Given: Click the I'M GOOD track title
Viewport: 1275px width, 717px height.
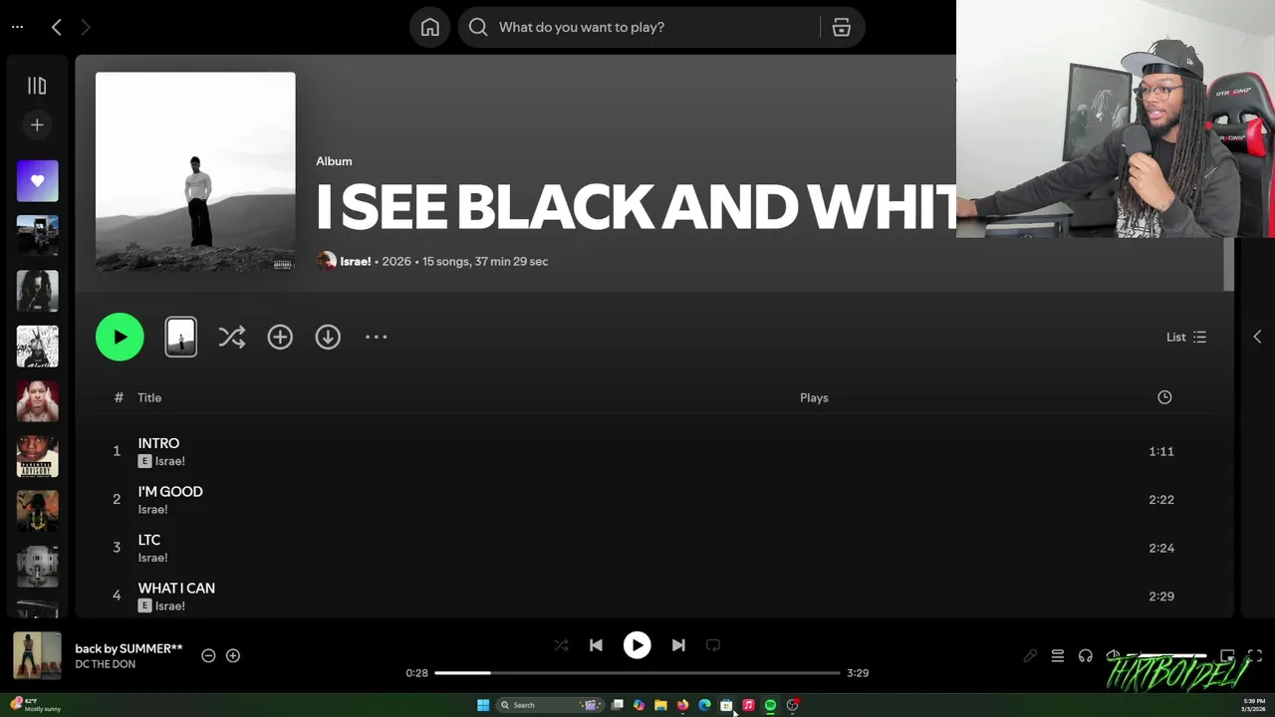Looking at the screenshot, I should (170, 491).
